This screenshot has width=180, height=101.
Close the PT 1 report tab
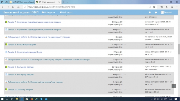59,2
